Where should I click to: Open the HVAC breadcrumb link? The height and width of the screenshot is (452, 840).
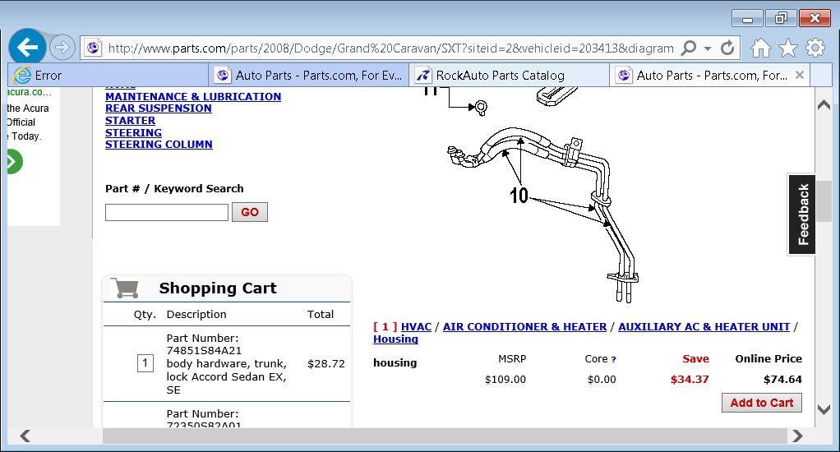pos(416,327)
